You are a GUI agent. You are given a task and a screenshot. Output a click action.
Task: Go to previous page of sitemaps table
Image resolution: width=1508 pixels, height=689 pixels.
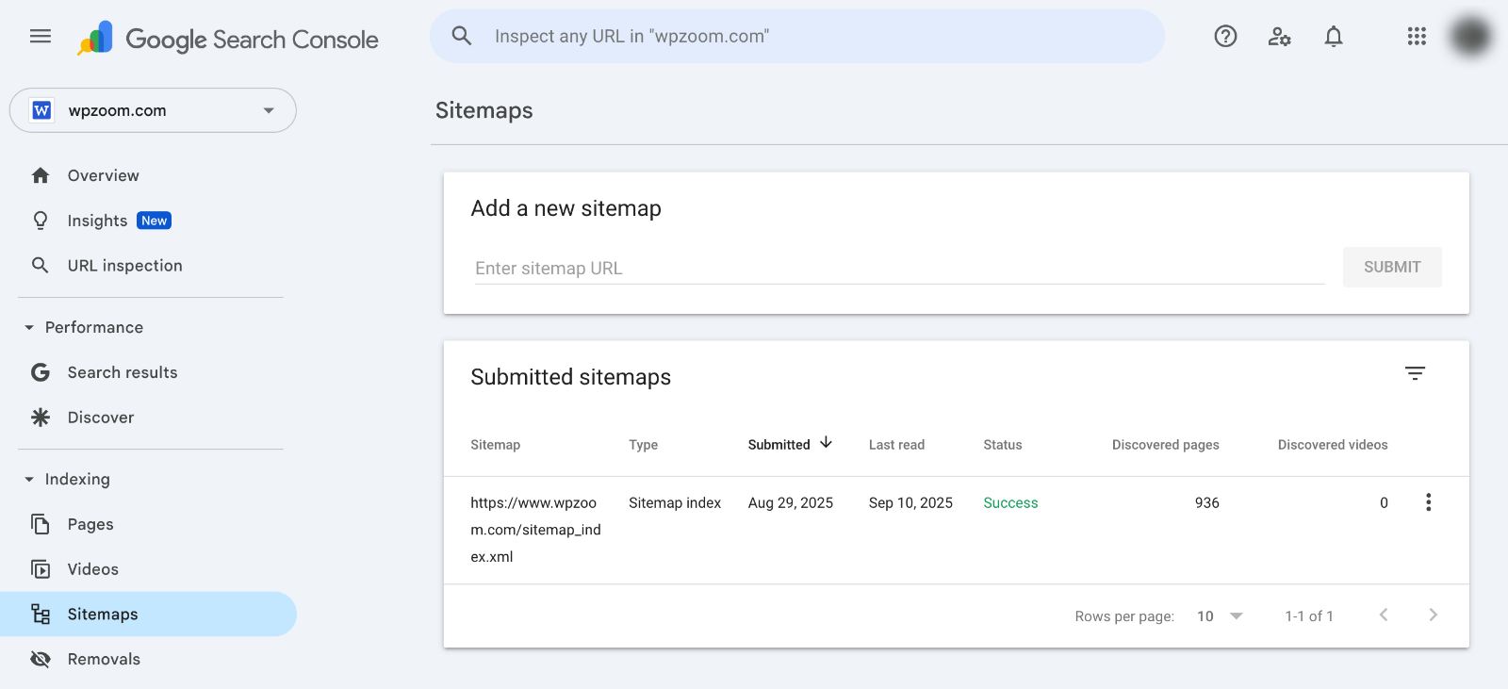pyautogui.click(x=1384, y=615)
